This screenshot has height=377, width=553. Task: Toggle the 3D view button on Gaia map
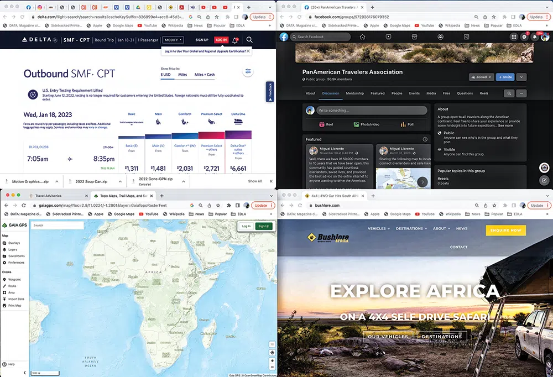272,344
